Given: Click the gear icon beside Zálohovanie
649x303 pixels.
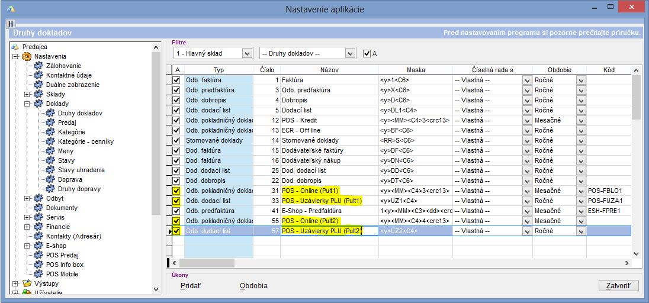Looking at the screenshot, I should click(38, 66).
